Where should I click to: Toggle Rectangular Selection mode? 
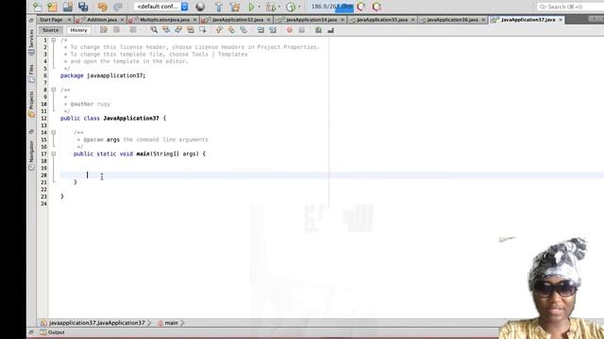(x=203, y=30)
